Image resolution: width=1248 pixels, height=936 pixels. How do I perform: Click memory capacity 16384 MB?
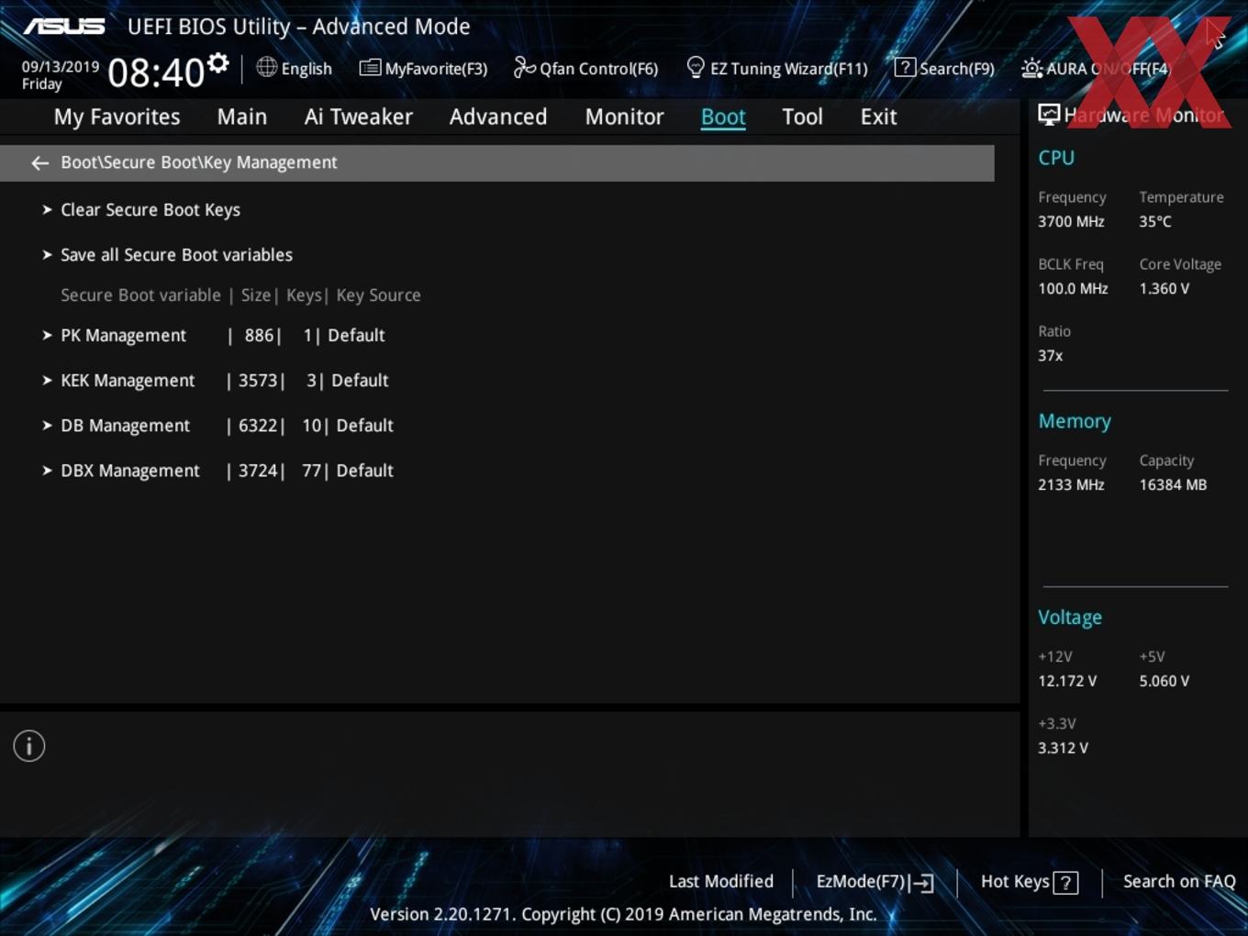[x=1173, y=485]
